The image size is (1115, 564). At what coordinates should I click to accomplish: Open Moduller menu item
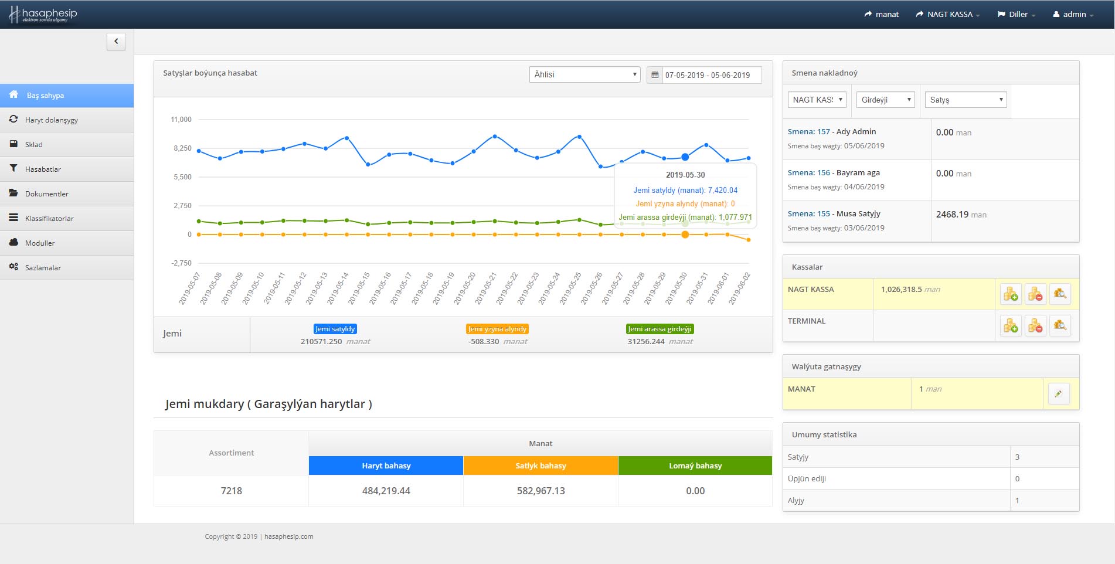(67, 243)
